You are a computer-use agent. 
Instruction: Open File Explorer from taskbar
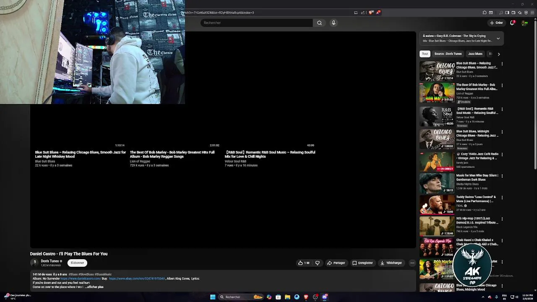click(x=287, y=297)
